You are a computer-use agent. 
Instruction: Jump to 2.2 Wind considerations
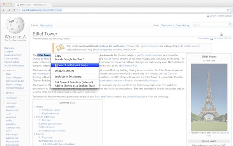pyautogui.click(x=50, y=124)
